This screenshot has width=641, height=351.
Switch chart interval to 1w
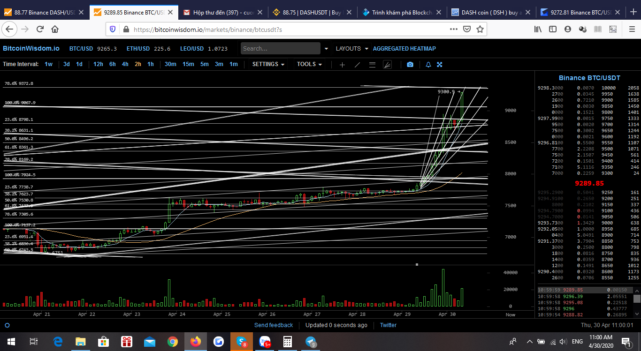click(x=49, y=64)
